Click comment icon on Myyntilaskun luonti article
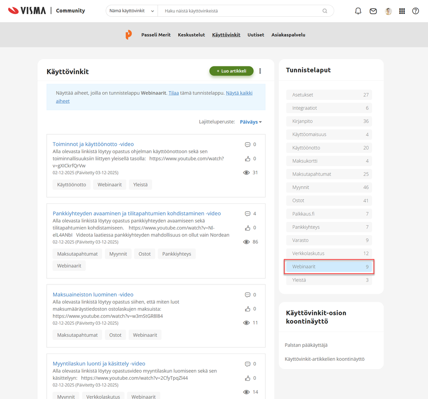The width and height of the screenshot is (428, 399). pos(248,364)
